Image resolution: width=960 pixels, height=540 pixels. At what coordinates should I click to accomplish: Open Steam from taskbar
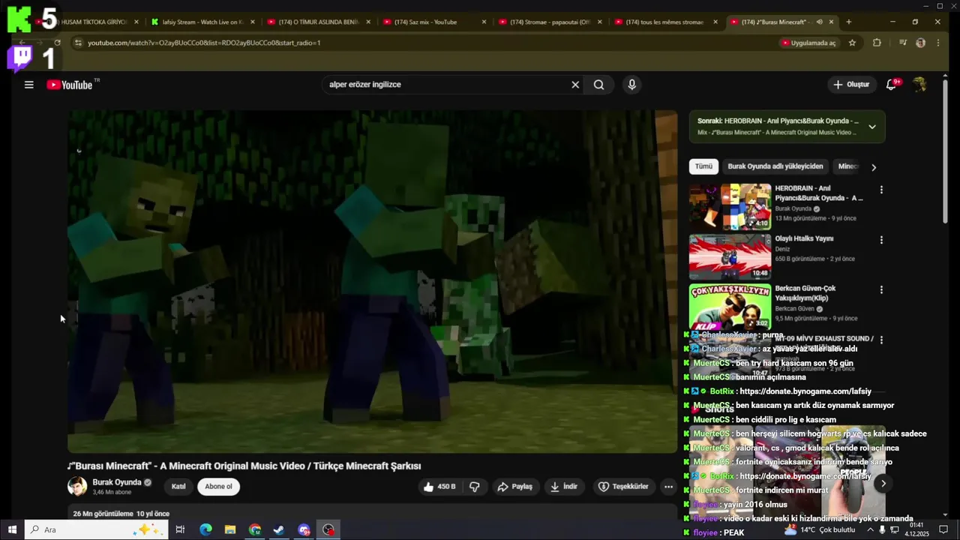pos(278,529)
